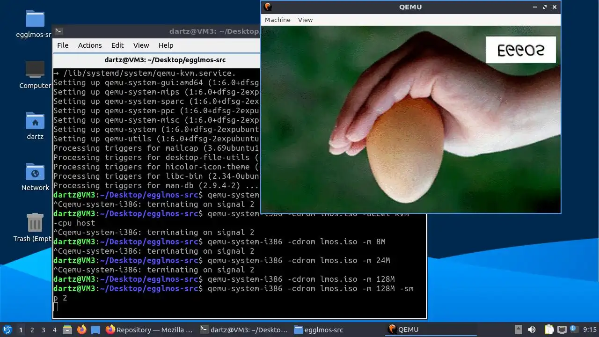
Task: Close the QEMU window
Action: tap(555, 7)
